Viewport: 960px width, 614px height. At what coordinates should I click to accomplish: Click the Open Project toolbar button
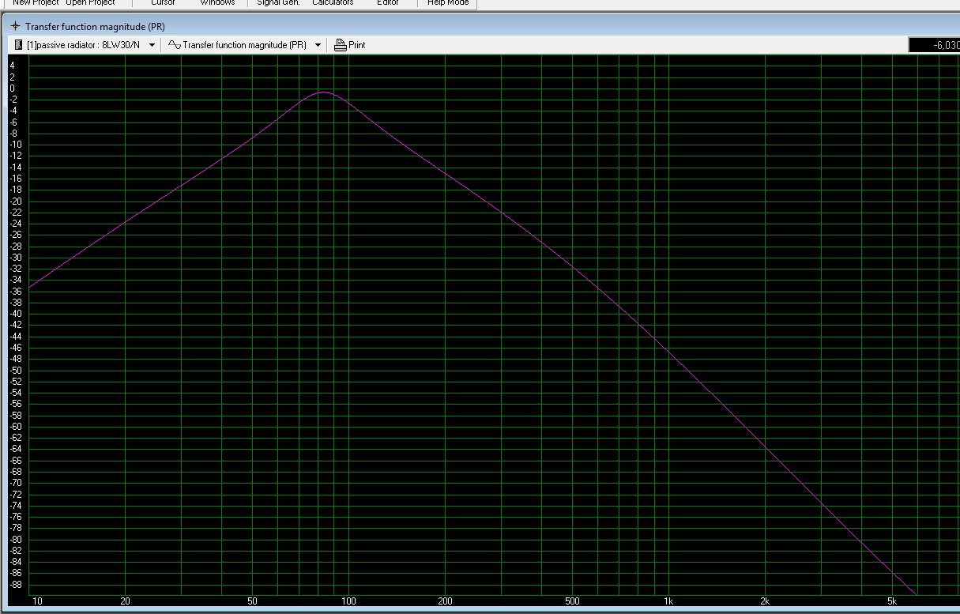90,2
